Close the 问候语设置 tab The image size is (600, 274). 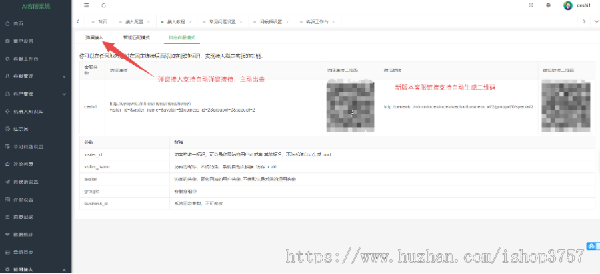pos(287,22)
